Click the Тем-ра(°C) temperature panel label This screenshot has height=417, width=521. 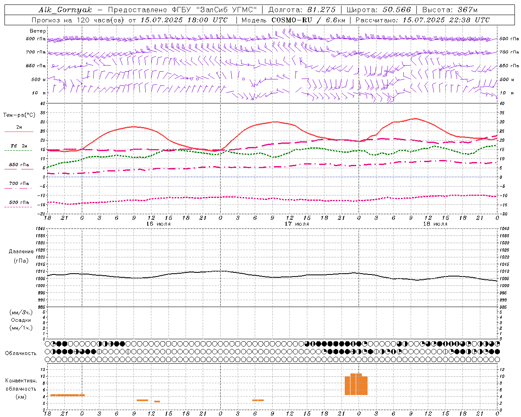[x=19, y=115]
